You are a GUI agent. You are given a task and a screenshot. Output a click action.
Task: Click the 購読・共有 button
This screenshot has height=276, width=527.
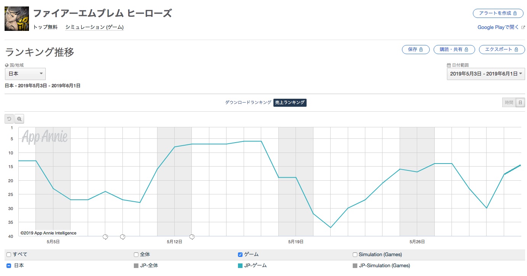pos(454,50)
